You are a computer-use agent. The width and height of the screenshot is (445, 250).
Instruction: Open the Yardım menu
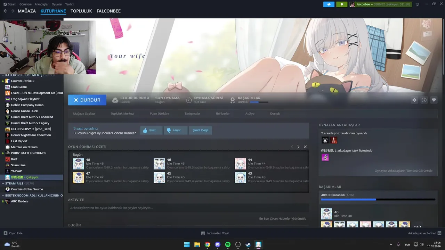pos(70,4)
